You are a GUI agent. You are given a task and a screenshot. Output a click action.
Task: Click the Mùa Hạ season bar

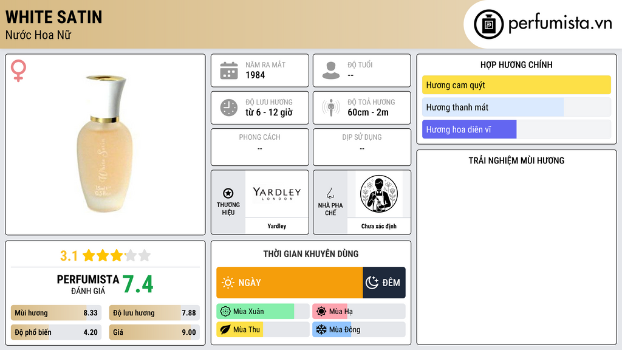tap(359, 312)
